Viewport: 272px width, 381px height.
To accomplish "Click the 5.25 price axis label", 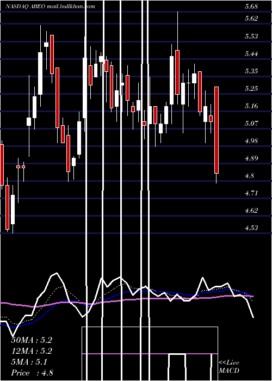I will pos(251,88).
